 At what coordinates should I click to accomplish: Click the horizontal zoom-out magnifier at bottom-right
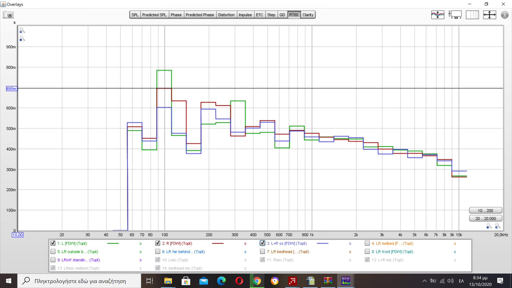(489, 226)
